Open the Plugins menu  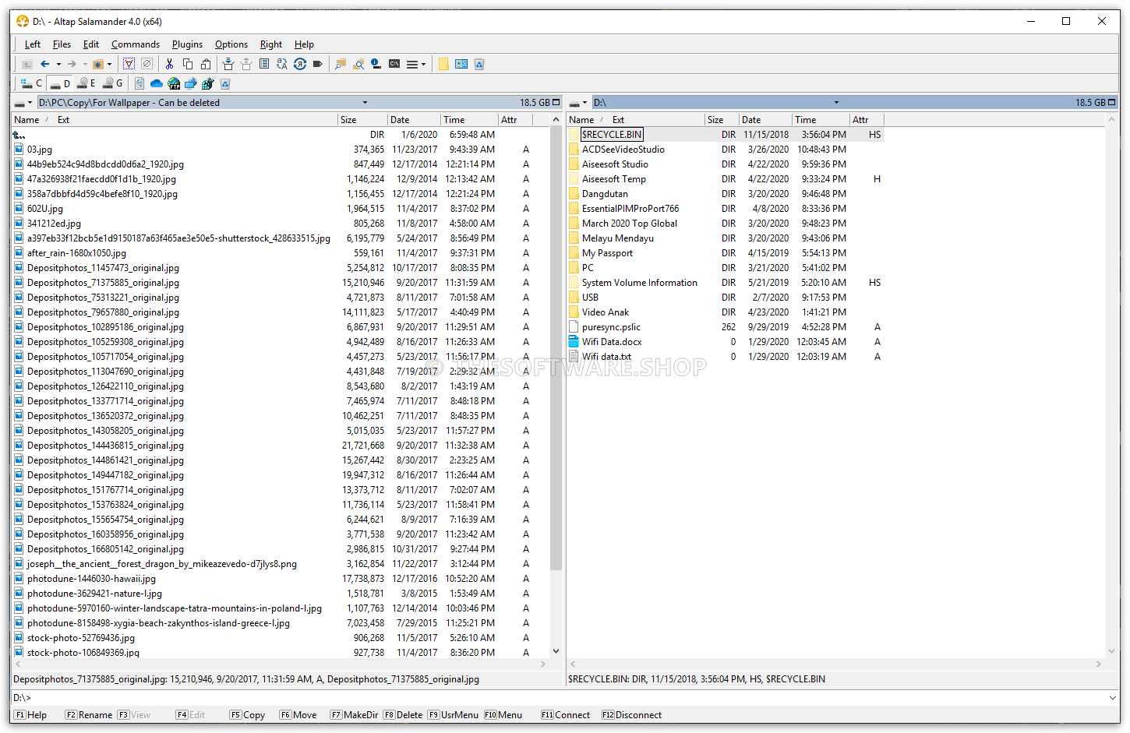pyautogui.click(x=187, y=44)
